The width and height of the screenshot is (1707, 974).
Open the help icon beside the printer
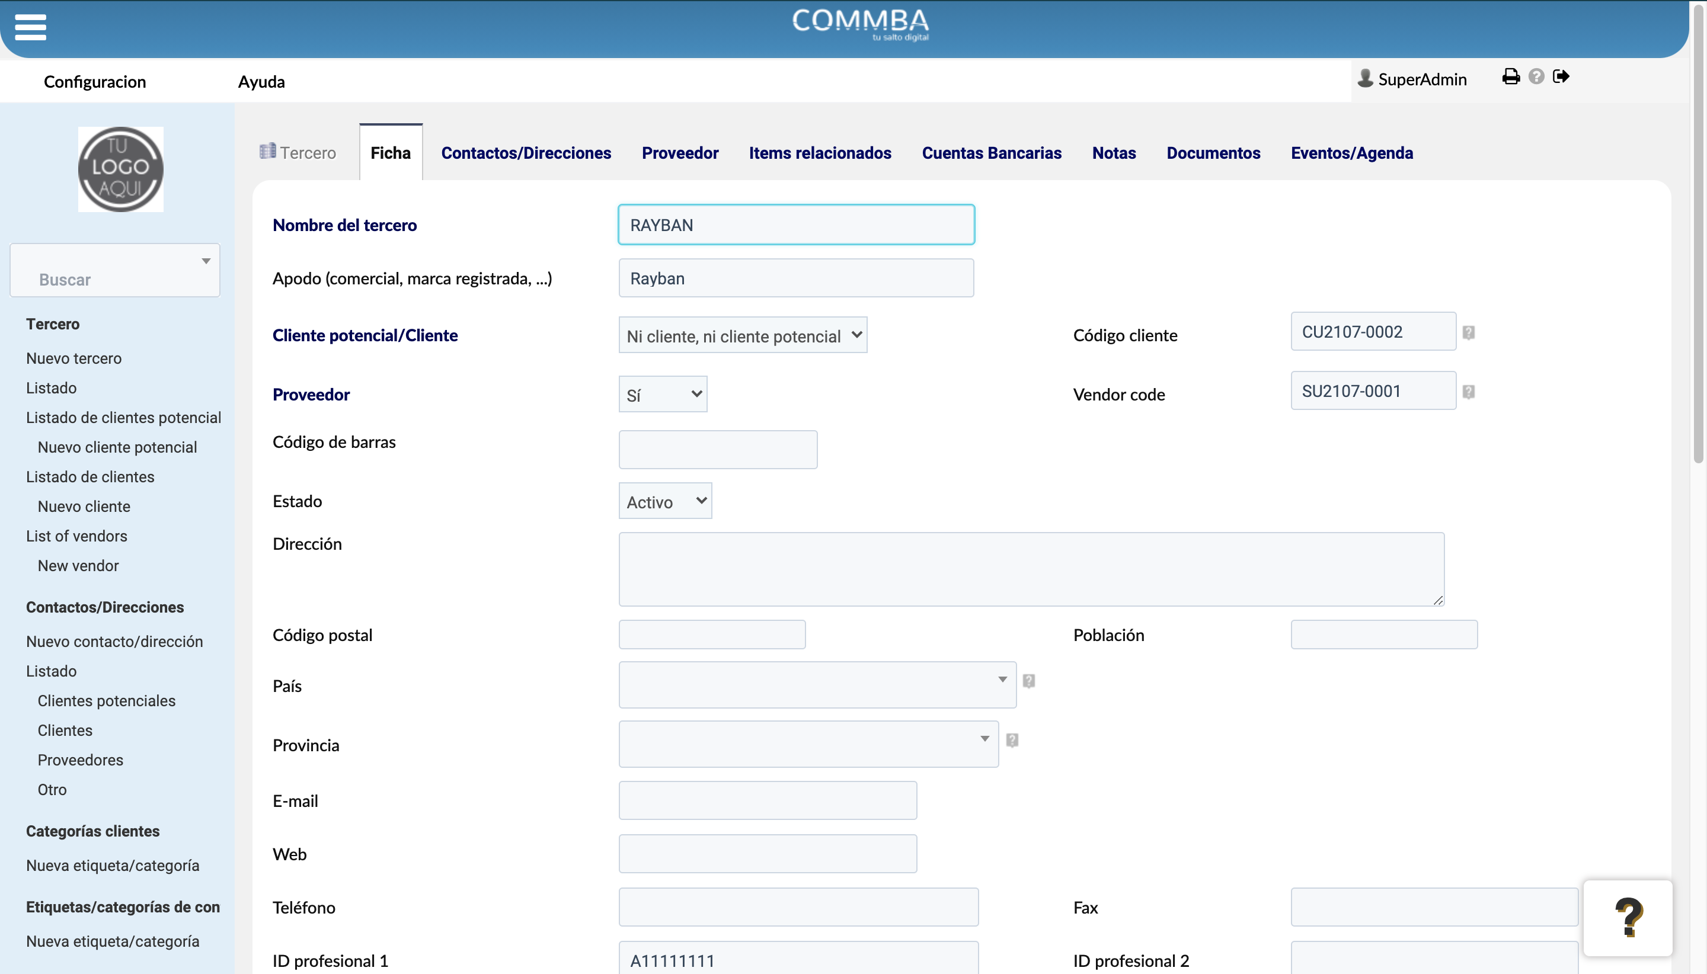(x=1536, y=77)
